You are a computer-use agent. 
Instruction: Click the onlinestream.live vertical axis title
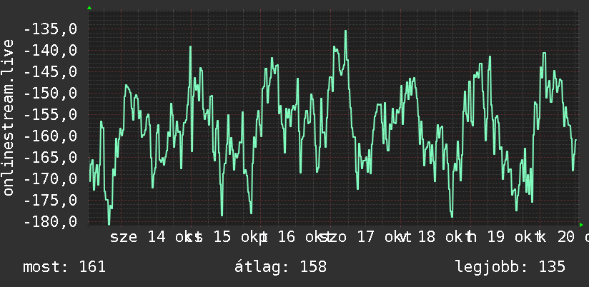coord(8,117)
